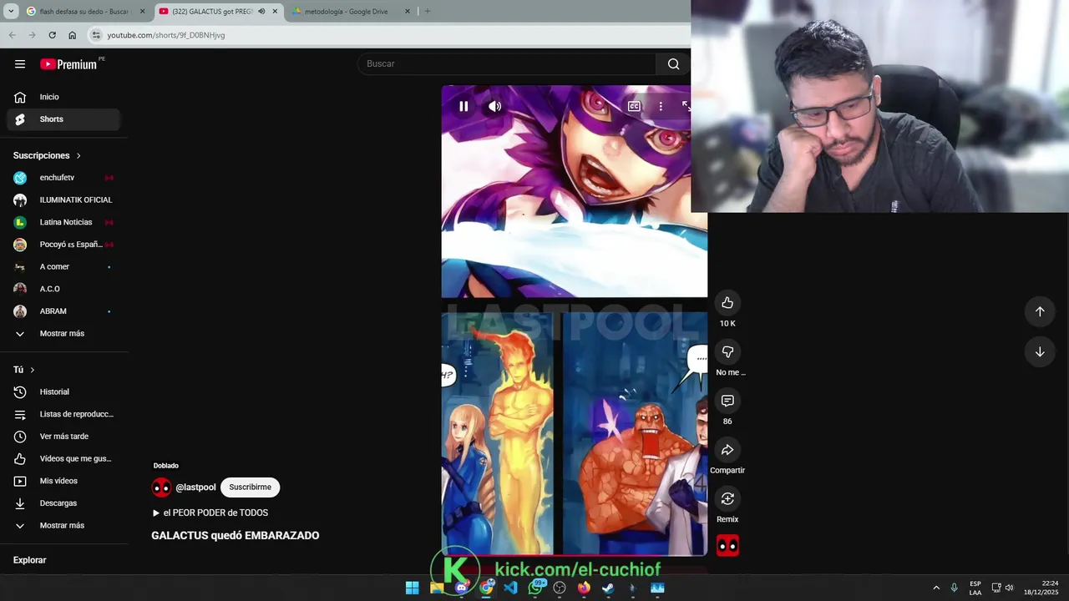Screen dimensions: 1069x601
Task: Open Inicio in the sidebar
Action: pos(63,97)
